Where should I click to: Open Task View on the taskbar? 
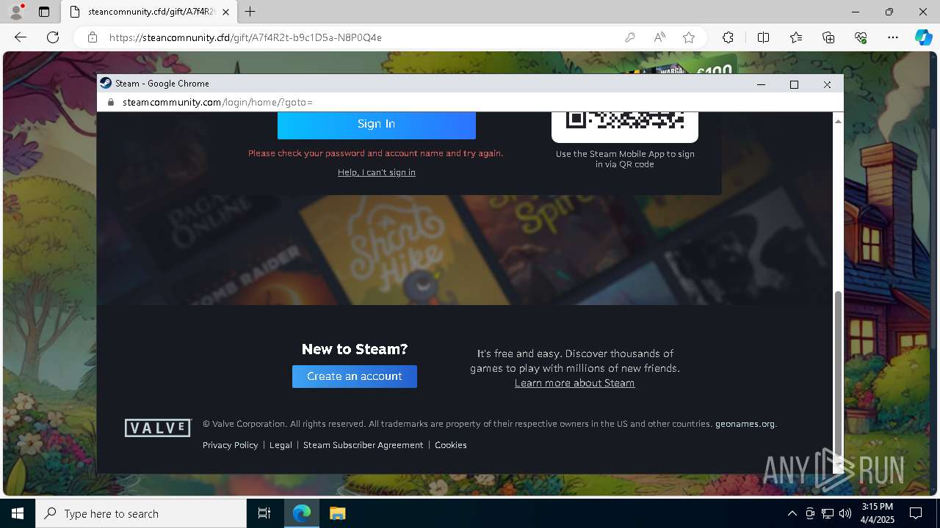(x=264, y=513)
